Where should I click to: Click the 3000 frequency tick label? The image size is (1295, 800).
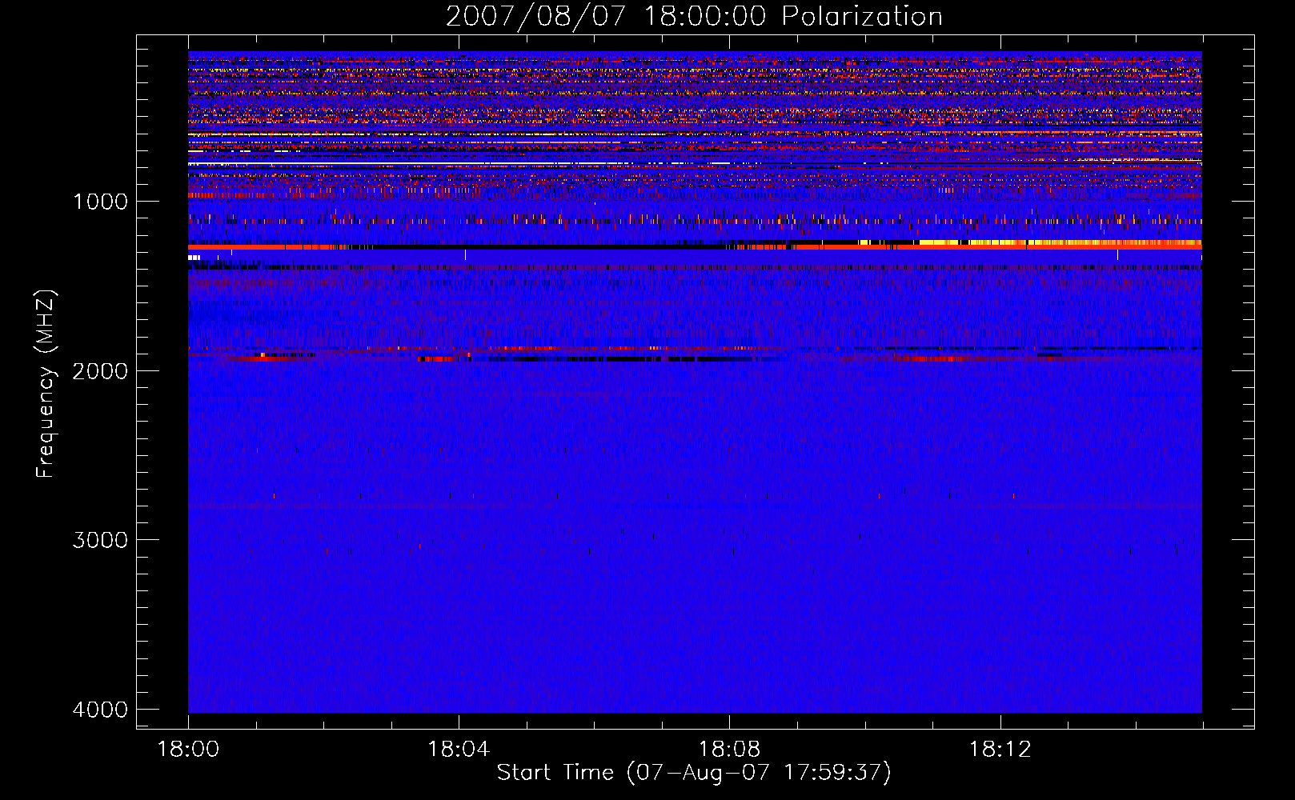100,540
